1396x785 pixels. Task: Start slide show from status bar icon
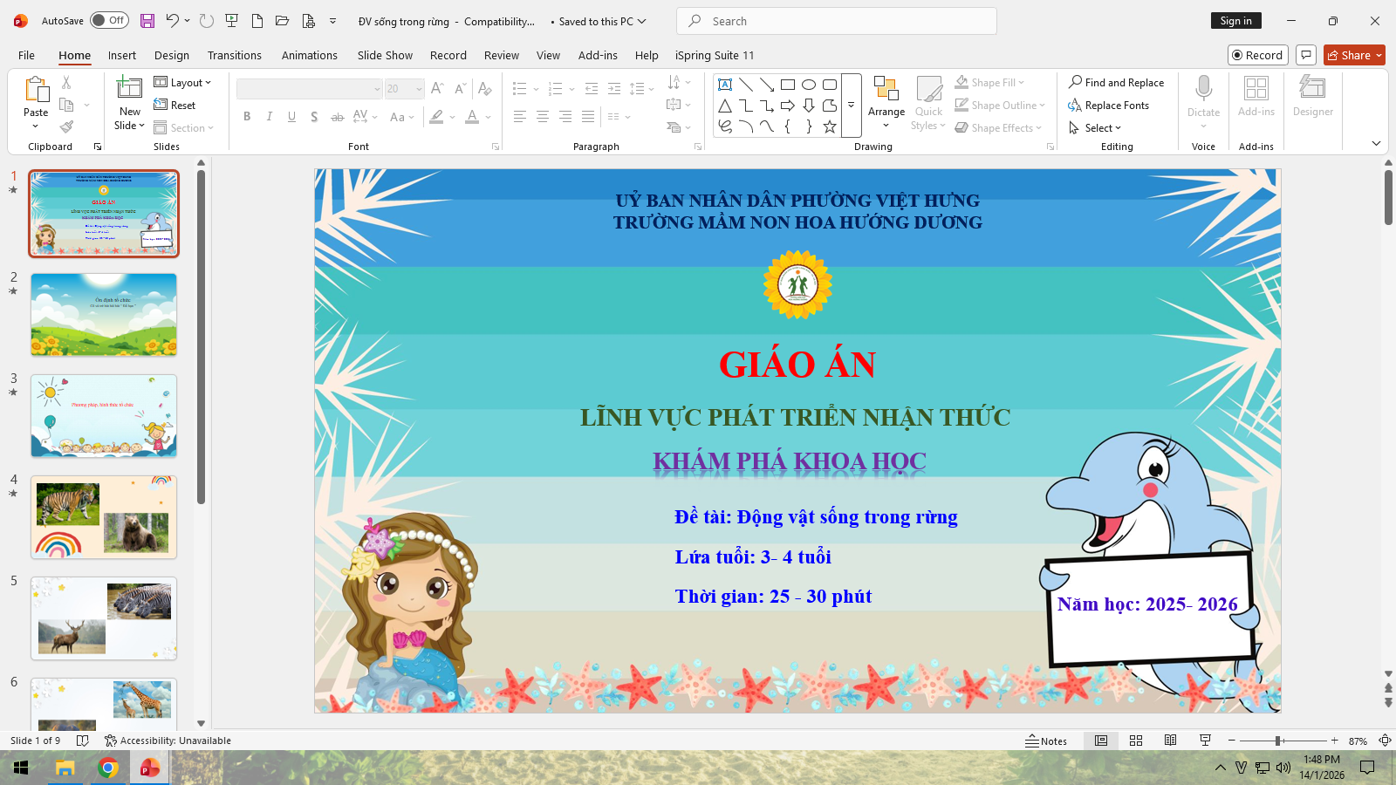point(1205,741)
